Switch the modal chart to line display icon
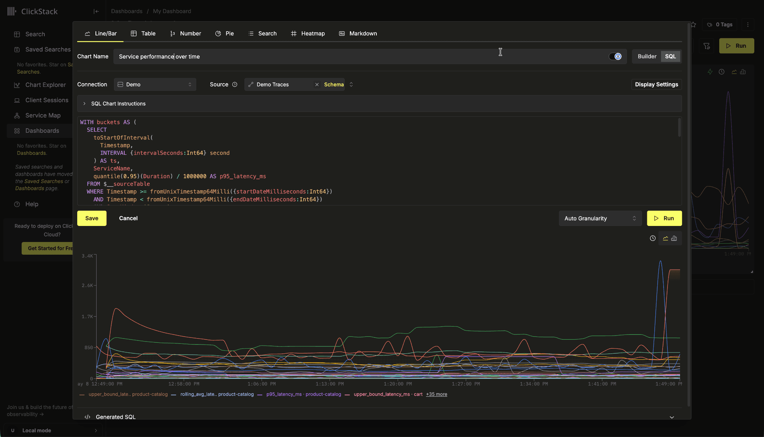This screenshot has height=437, width=764. tap(666, 238)
